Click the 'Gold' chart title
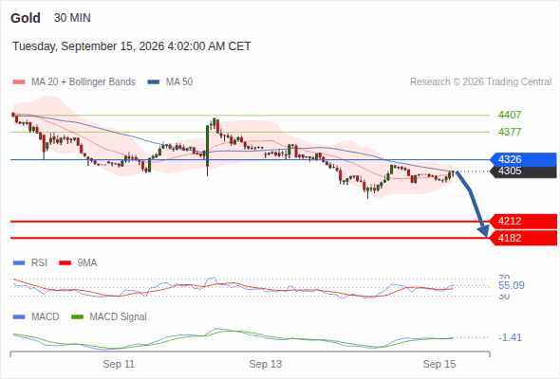 click(x=26, y=18)
